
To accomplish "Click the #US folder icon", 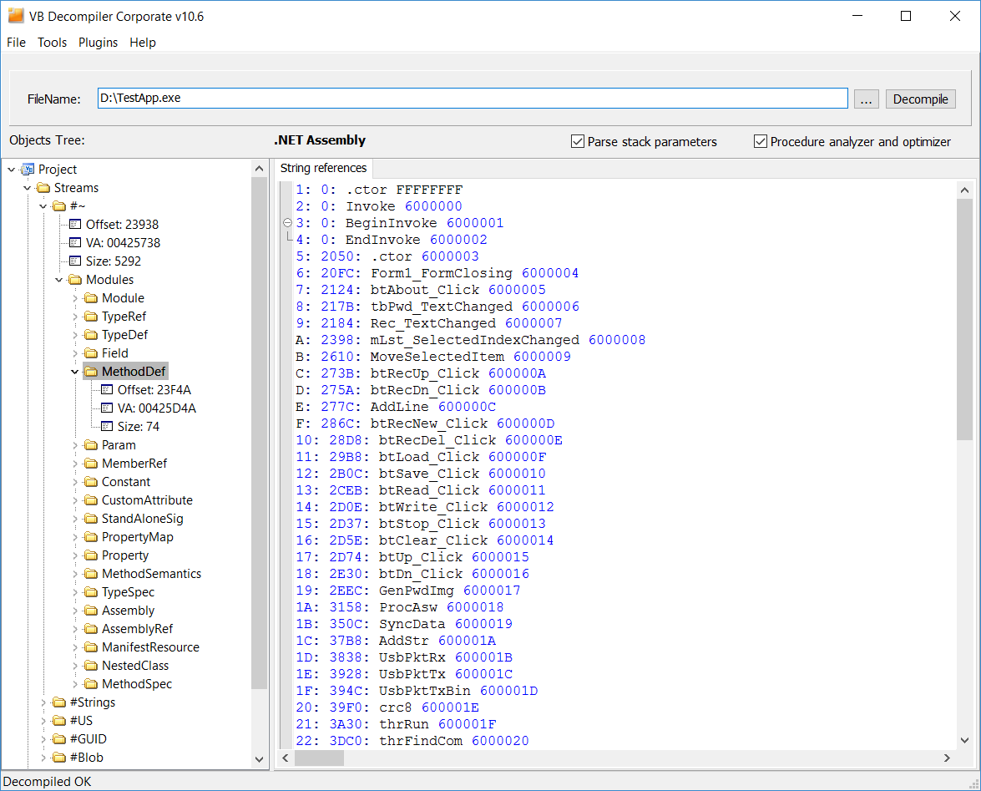I will 59,721.
